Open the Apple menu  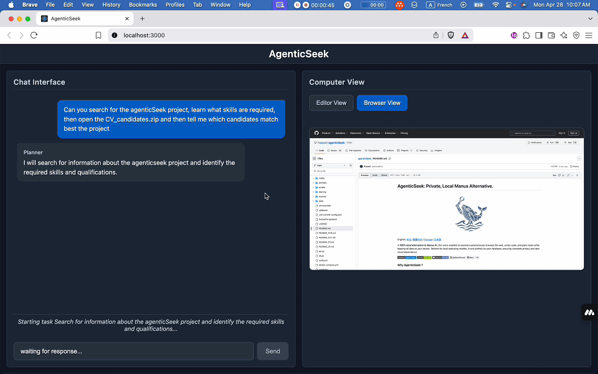11,5
